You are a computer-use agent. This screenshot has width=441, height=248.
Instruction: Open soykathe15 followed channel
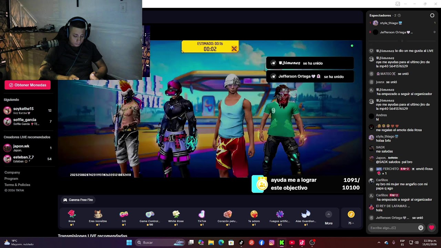pos(28,110)
